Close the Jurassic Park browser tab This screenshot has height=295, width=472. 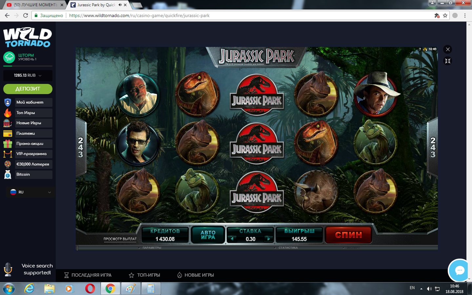125,5
